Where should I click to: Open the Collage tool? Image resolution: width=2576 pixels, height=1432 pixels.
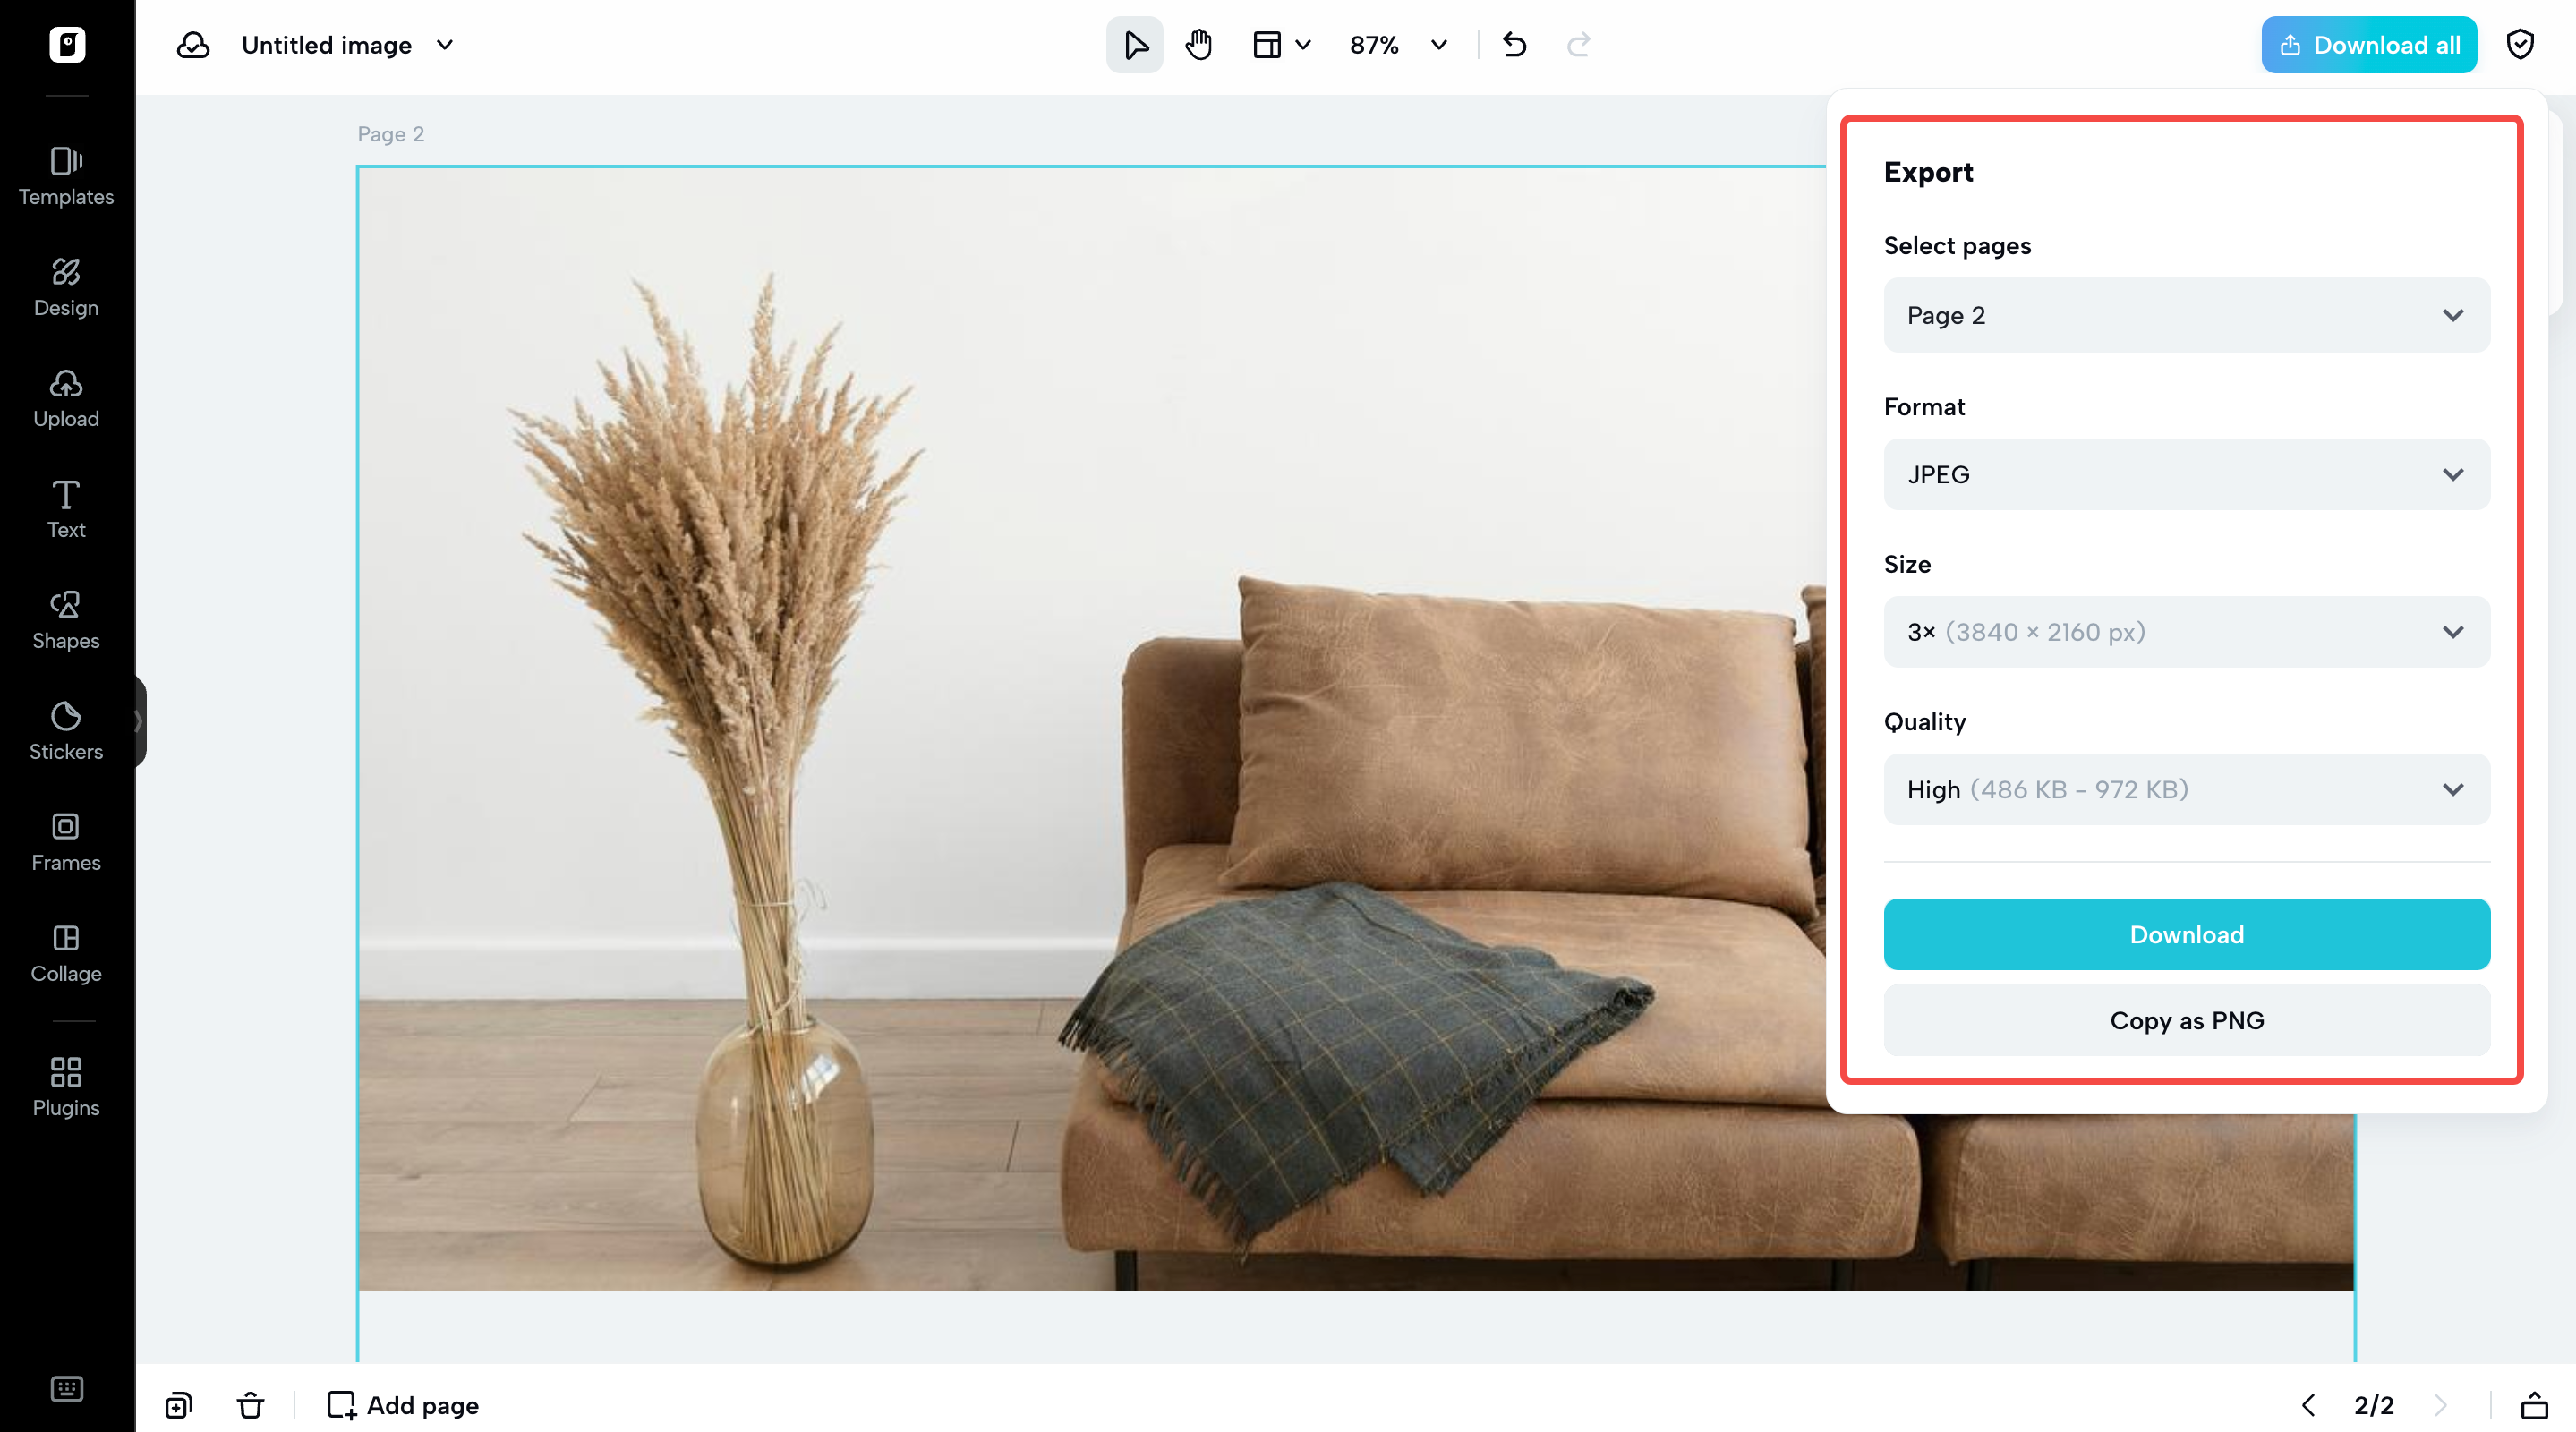66,953
